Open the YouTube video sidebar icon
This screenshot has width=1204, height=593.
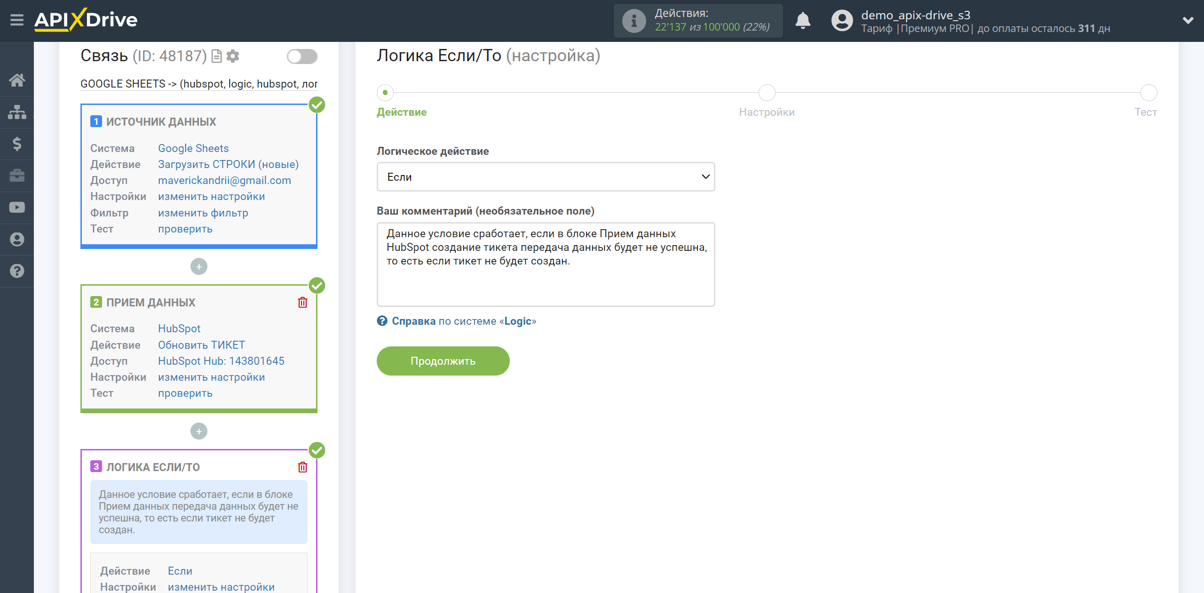[17, 208]
